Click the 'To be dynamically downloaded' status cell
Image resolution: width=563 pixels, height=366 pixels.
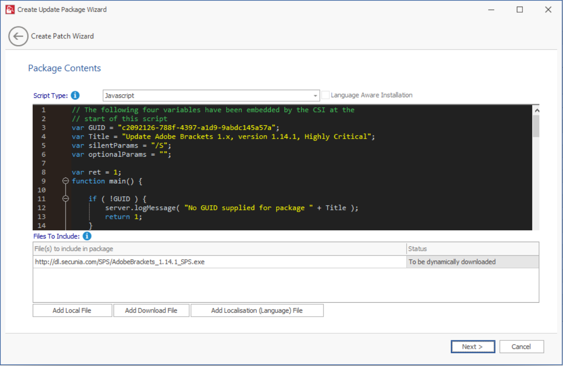coord(473,262)
